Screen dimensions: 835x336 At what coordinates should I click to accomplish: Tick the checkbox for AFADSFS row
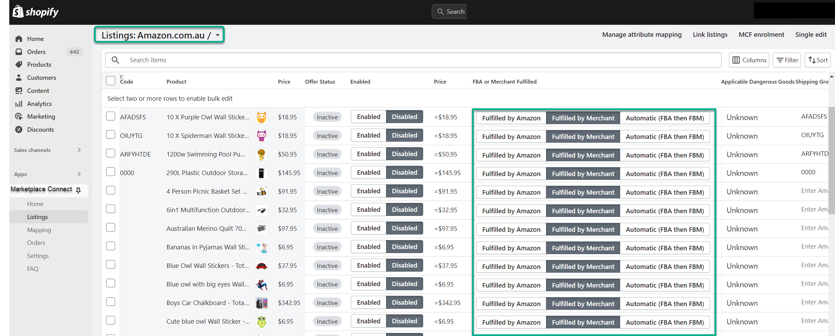click(110, 116)
